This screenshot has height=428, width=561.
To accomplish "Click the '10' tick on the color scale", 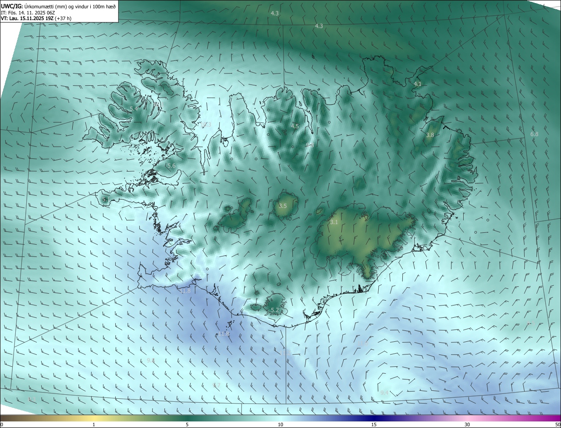I will point(280,424).
